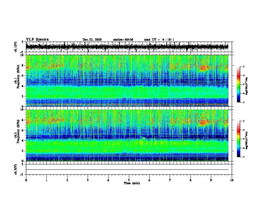Click time axis tick label "0"
The width and height of the screenshot is (261, 202).
click(x=26, y=180)
